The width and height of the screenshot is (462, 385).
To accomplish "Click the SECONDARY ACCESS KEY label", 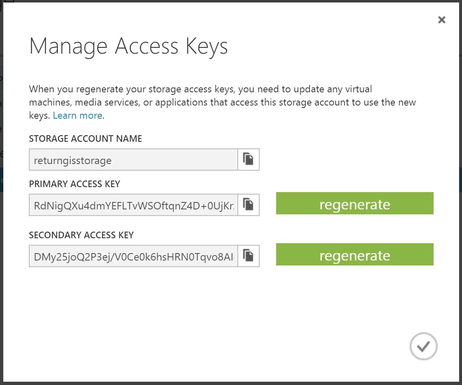I will [x=81, y=235].
